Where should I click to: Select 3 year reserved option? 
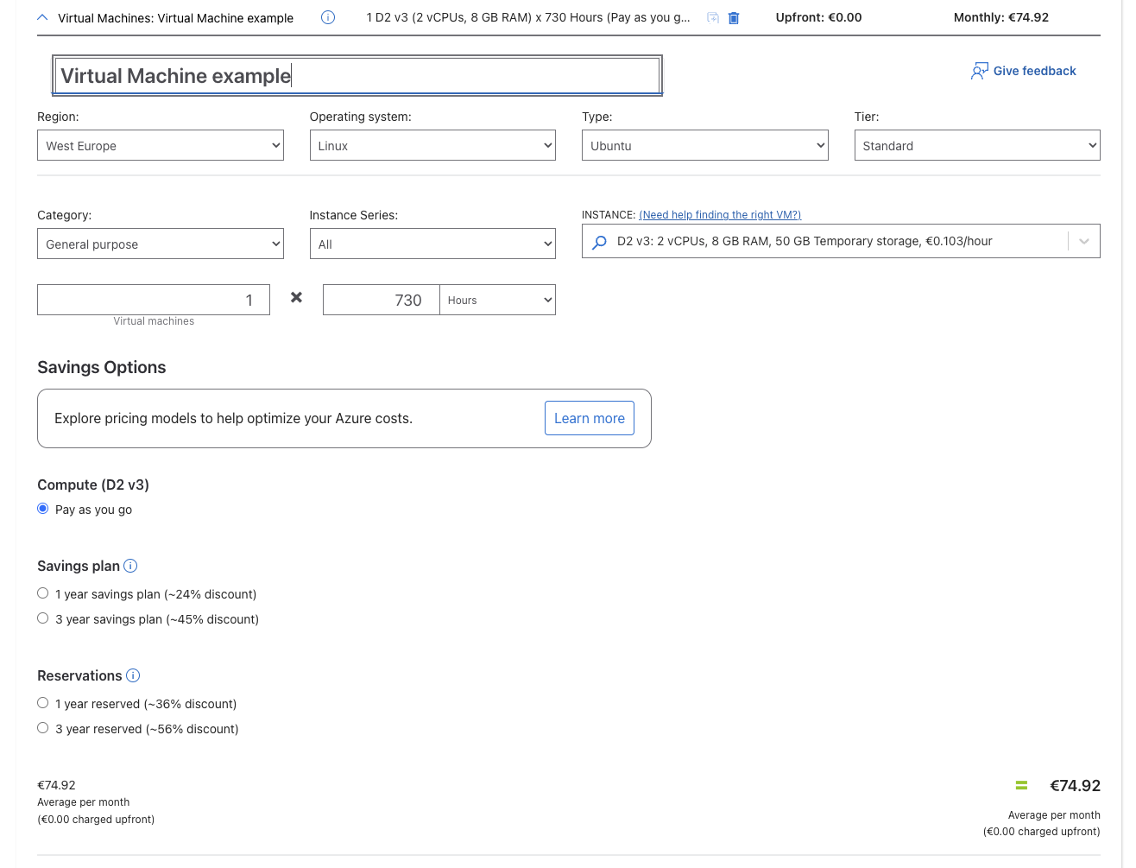43,728
